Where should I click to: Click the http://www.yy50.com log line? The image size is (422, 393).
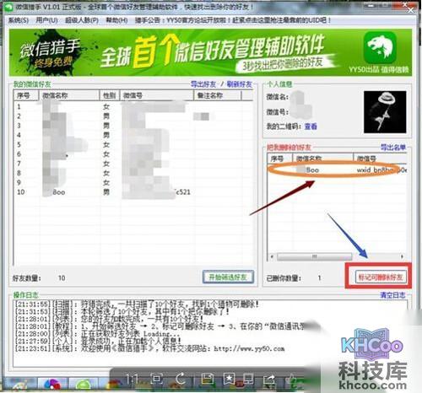pyautogui.click(x=149, y=348)
